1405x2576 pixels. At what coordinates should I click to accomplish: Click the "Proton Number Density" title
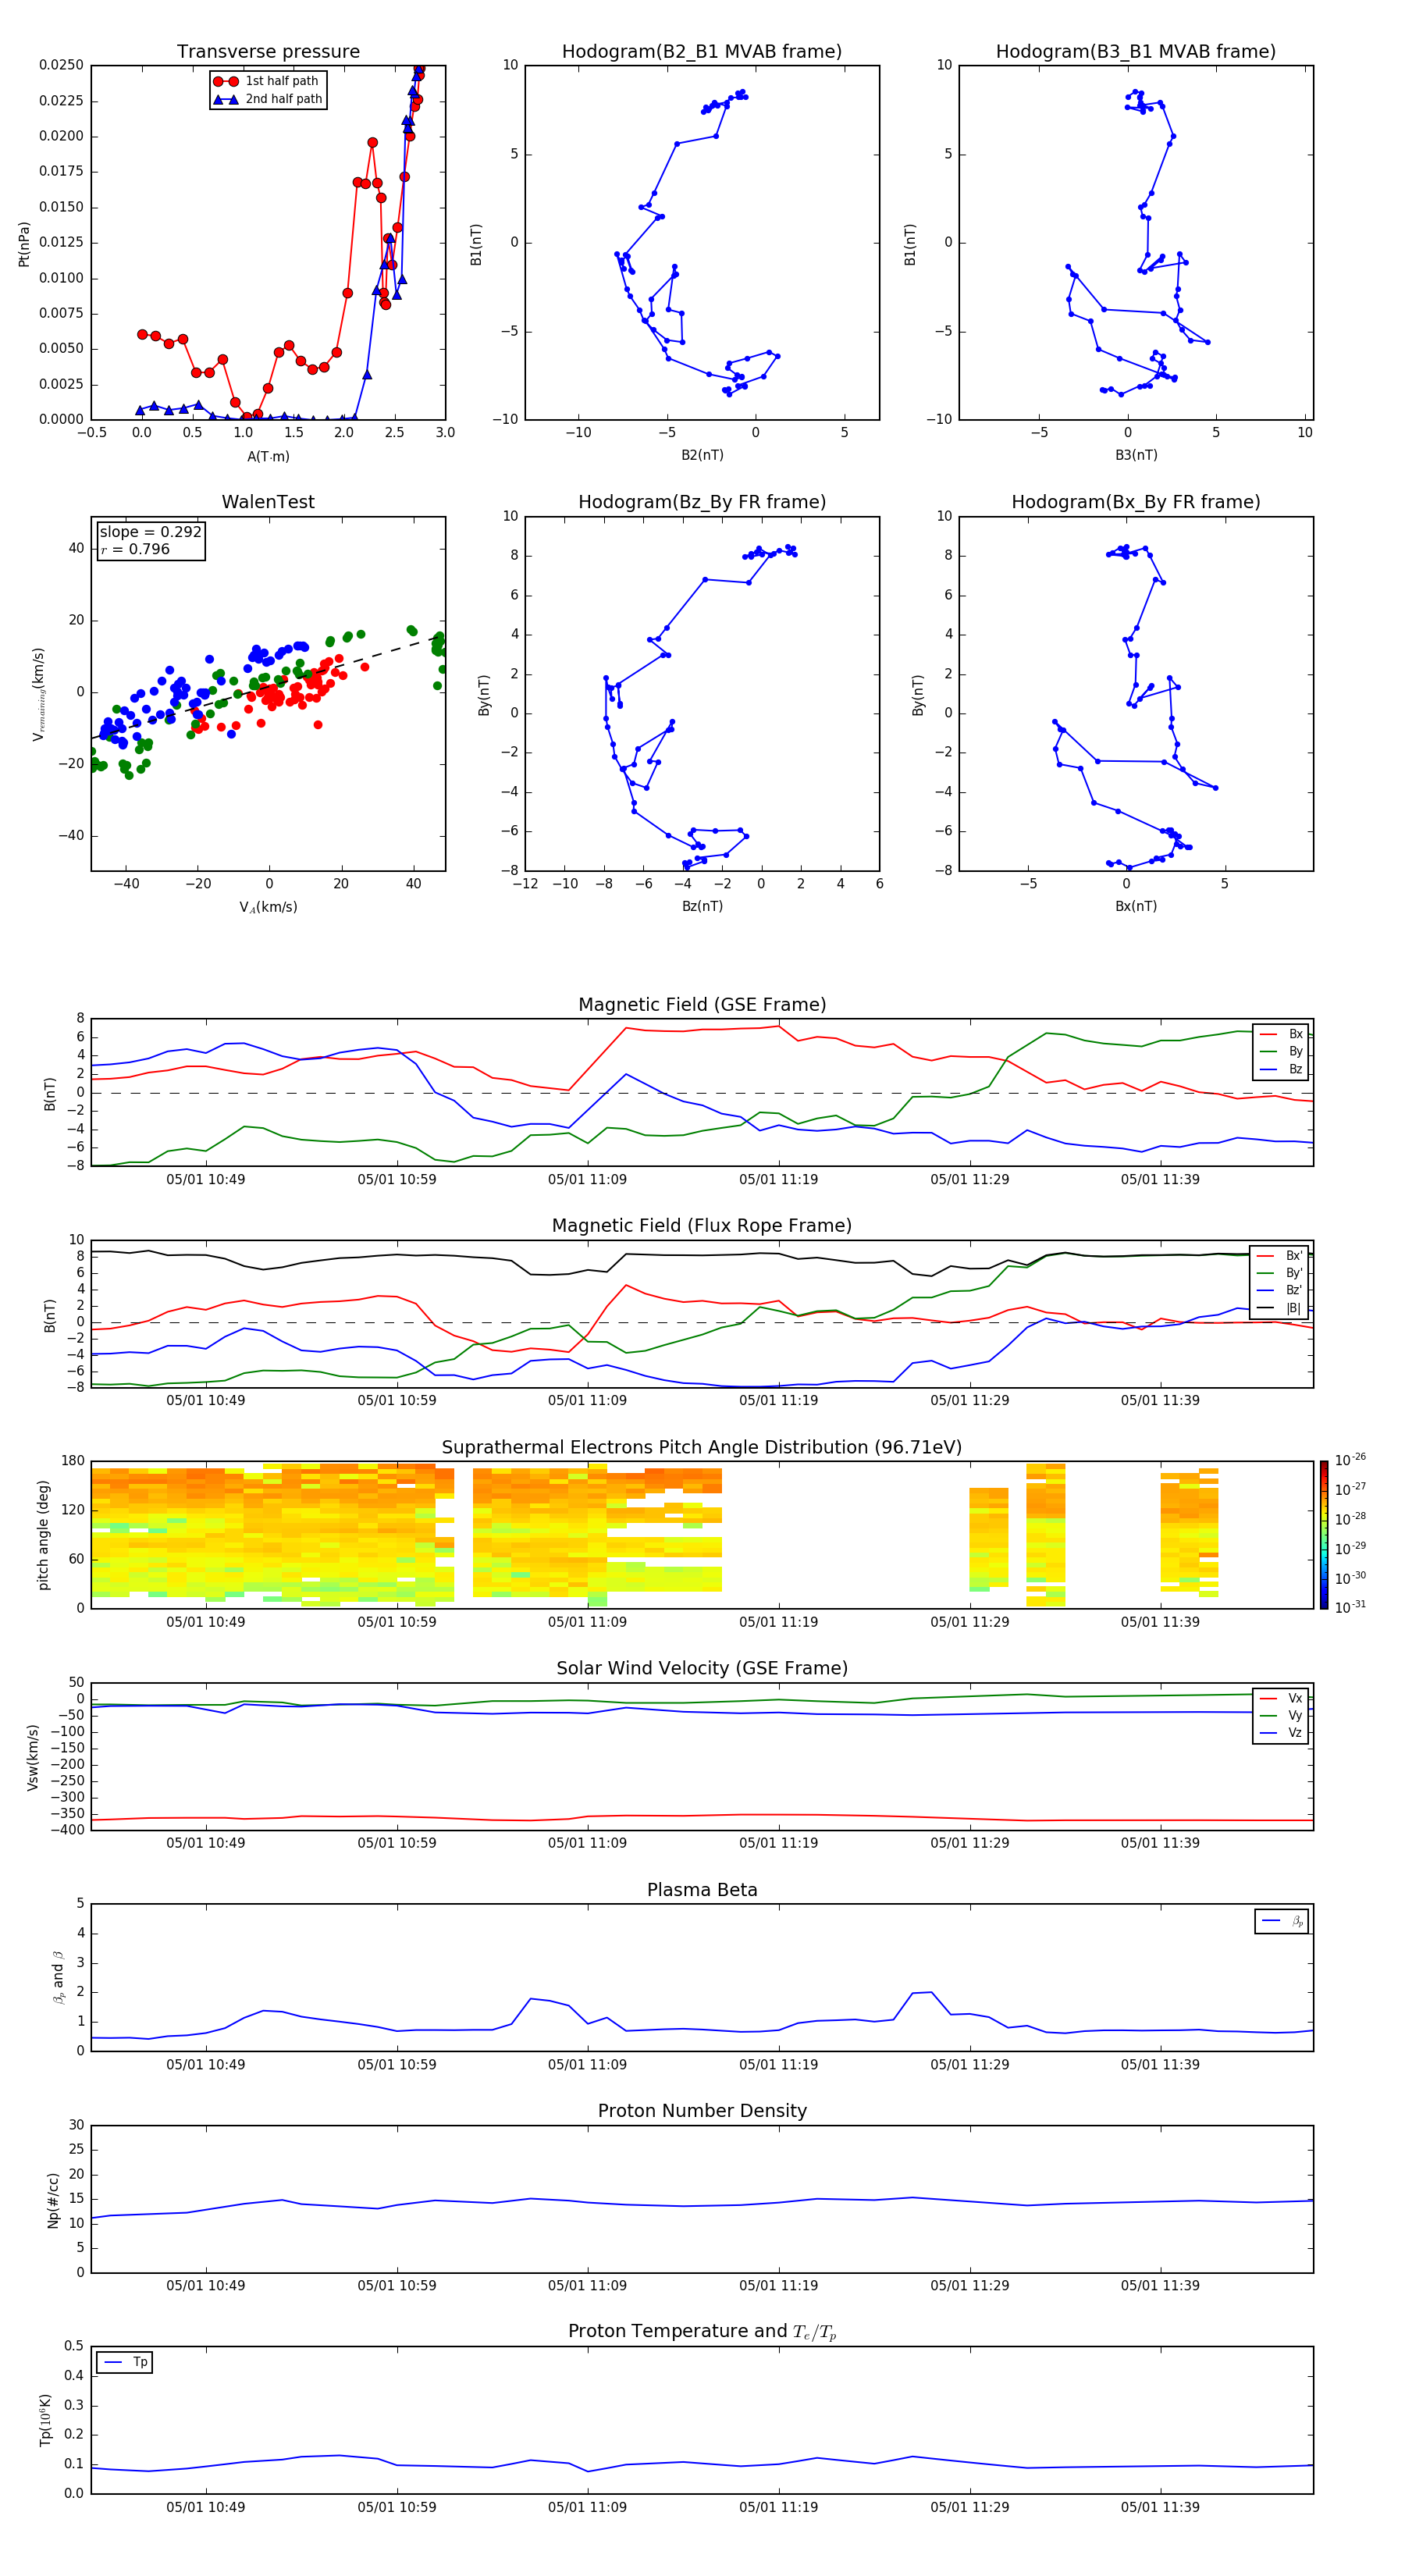(x=702, y=2111)
